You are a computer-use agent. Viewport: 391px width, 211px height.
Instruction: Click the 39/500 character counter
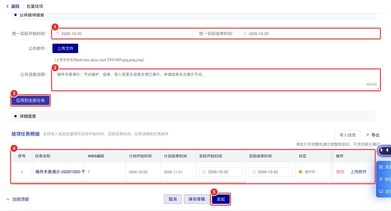point(371,84)
